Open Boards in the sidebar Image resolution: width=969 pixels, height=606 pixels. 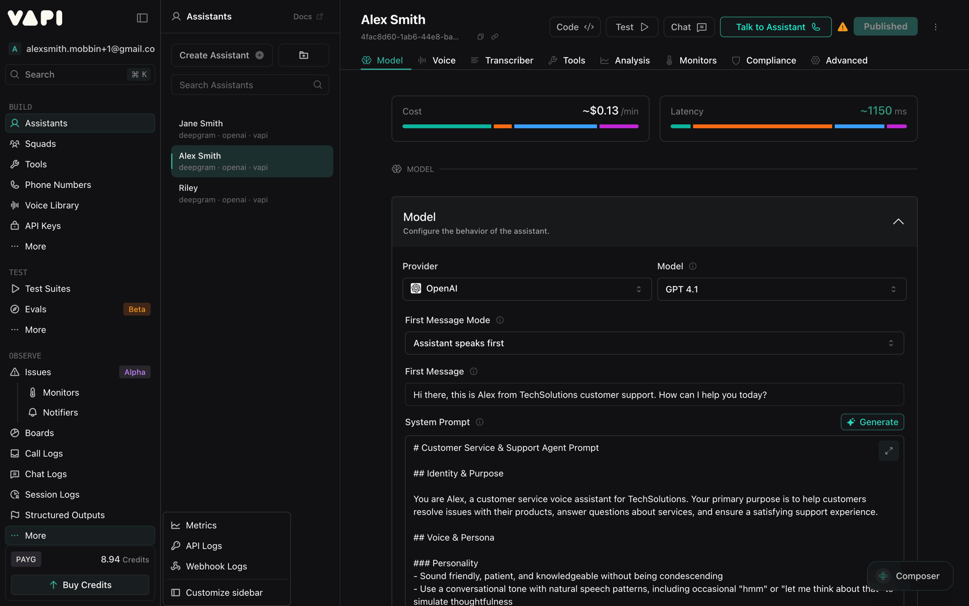pyautogui.click(x=80, y=433)
